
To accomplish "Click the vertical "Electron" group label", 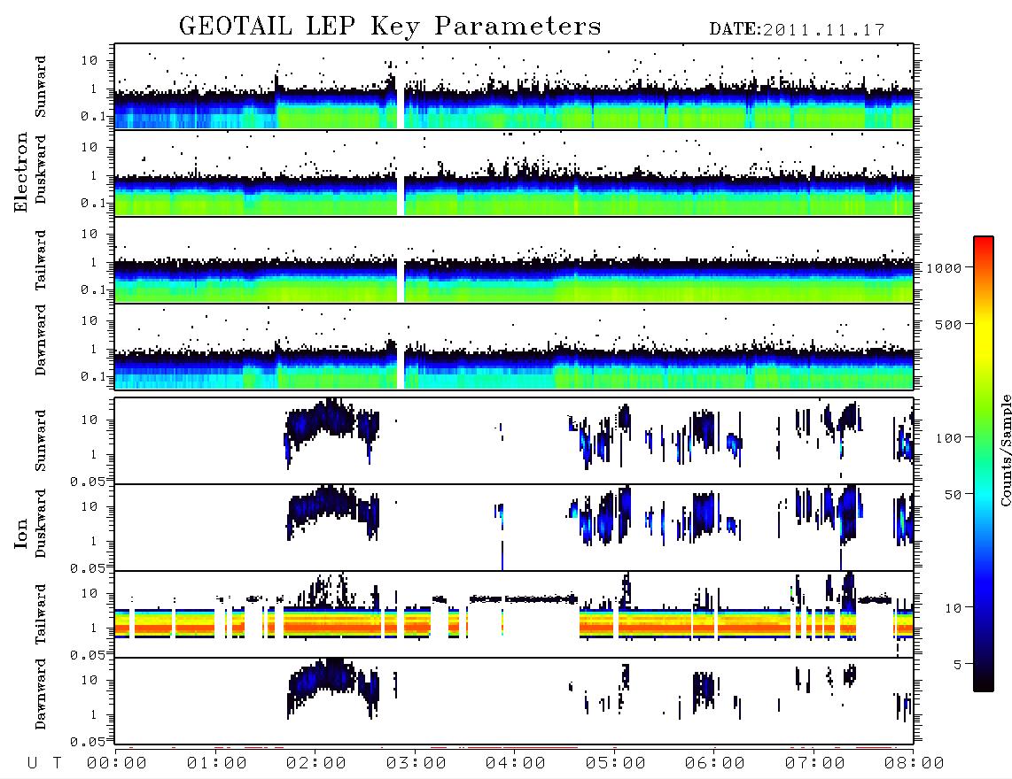I will click(x=21, y=173).
